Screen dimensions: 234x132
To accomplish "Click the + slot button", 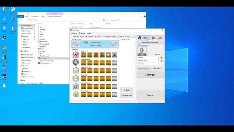I will [127, 90].
